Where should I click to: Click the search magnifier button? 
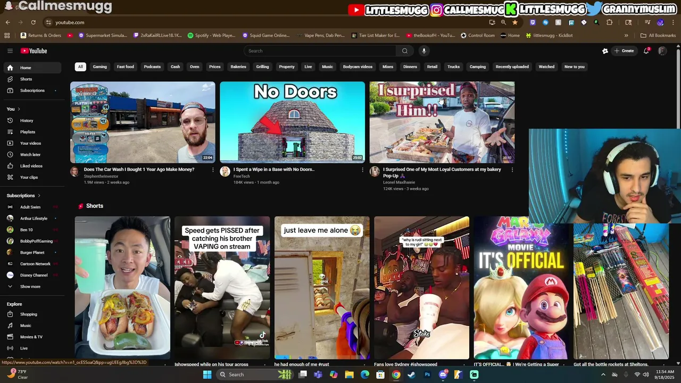405,51
